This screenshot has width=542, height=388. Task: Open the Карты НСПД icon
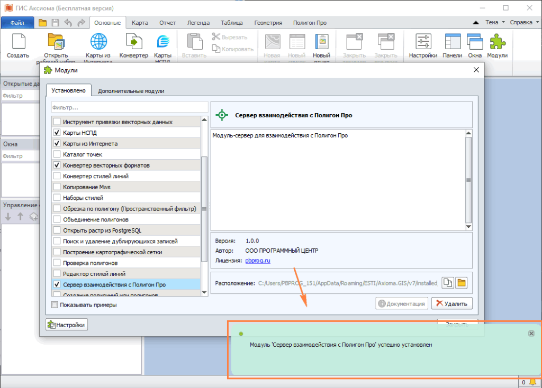point(162,41)
